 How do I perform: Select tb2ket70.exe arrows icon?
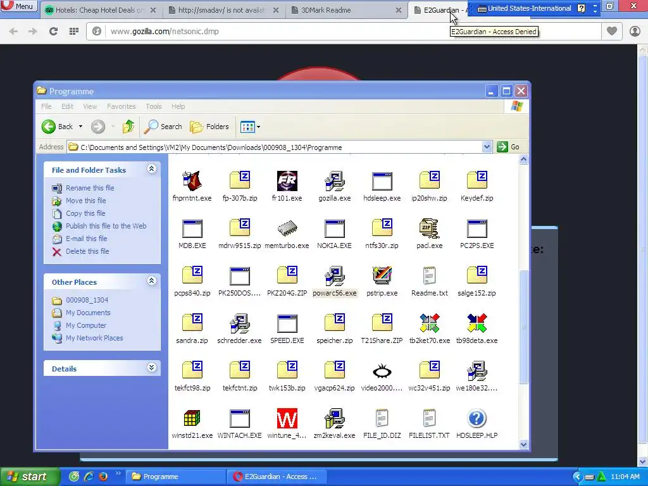[430, 323]
